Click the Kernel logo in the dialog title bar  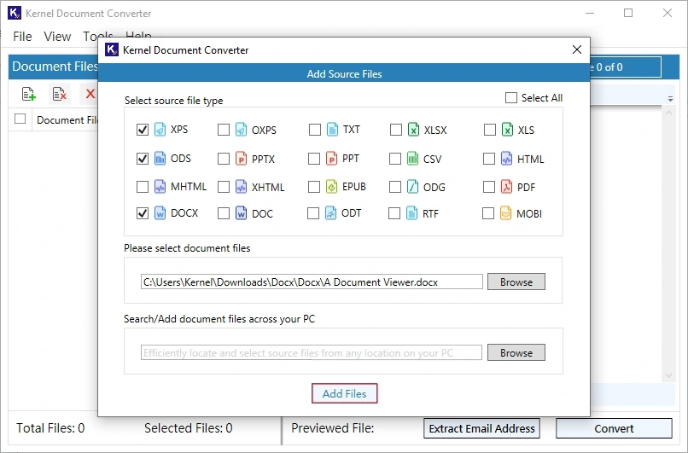[x=112, y=50]
